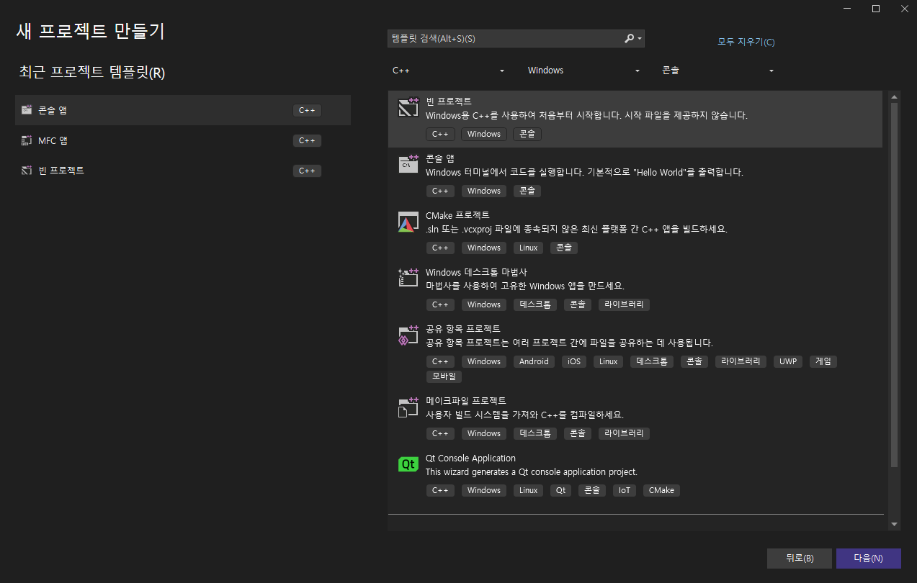Screen dimensions: 917x583
Task: Select recent template row MFC 앱
Action: pos(183,140)
